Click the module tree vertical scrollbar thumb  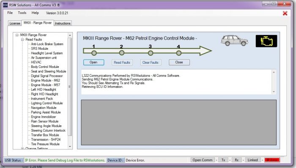click(x=70, y=87)
